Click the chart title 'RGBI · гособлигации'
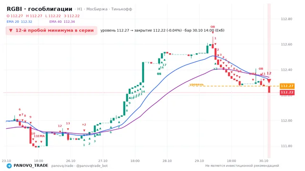Image resolution: width=305 pixels, height=171 pixels. point(40,9)
